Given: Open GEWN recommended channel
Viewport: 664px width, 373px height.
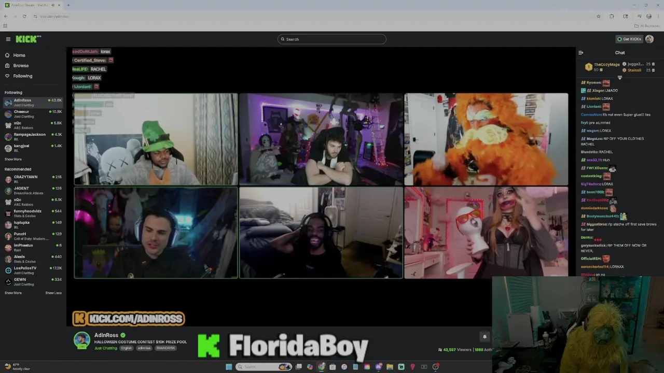Looking at the screenshot, I should [33, 282].
